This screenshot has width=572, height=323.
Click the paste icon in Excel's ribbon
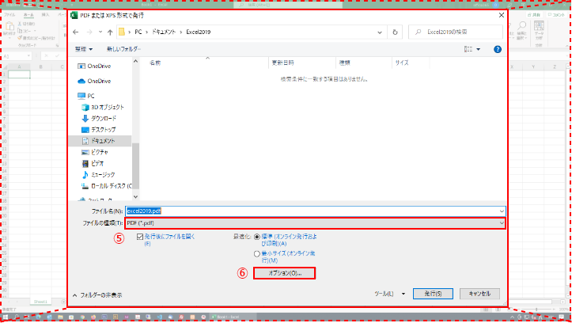click(x=9, y=28)
